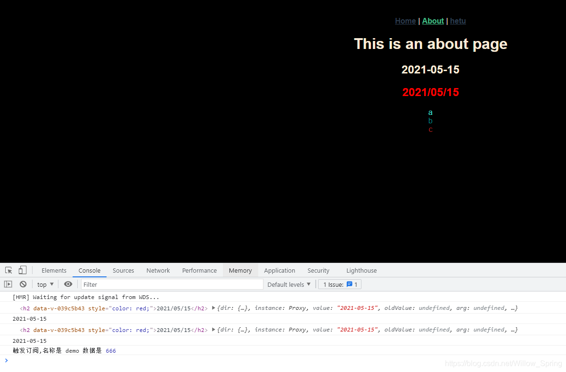This screenshot has width=566, height=372.
Task: Select the red letter c item
Action: point(430,129)
